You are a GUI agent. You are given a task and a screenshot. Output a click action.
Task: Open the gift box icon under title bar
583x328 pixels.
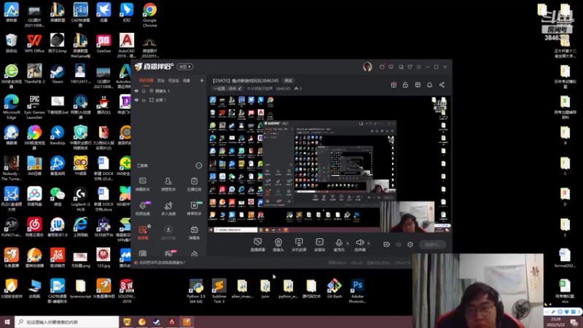point(394,85)
